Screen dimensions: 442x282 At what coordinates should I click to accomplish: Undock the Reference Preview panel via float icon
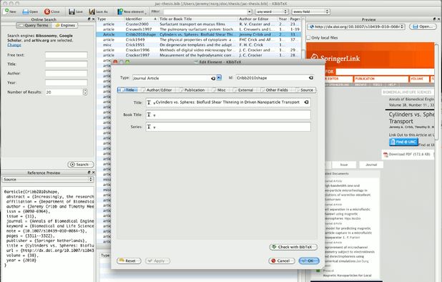pyautogui.click(x=89, y=172)
